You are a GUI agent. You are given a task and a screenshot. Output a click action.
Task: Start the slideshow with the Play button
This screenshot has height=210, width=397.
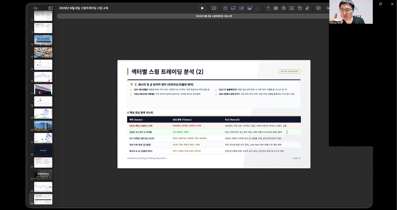202,8
